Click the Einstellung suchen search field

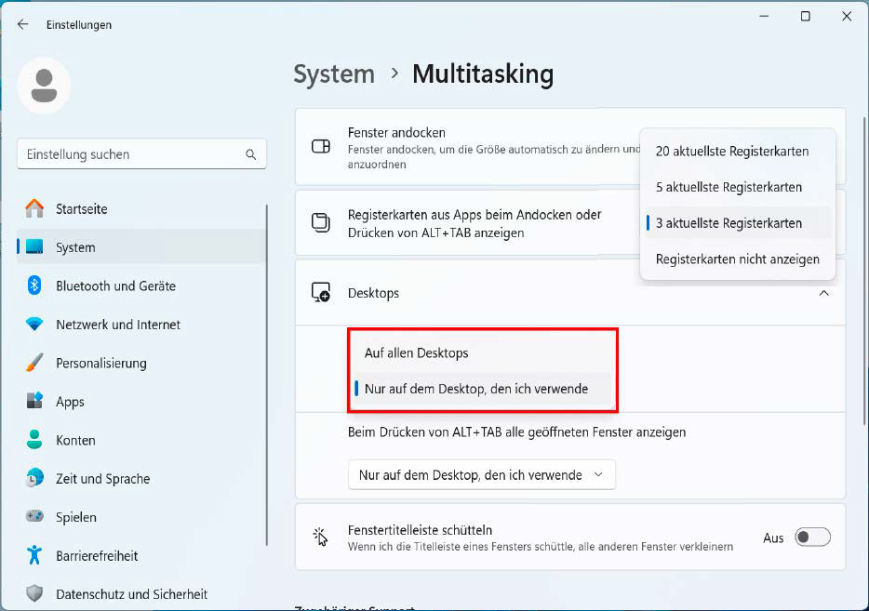coord(141,154)
